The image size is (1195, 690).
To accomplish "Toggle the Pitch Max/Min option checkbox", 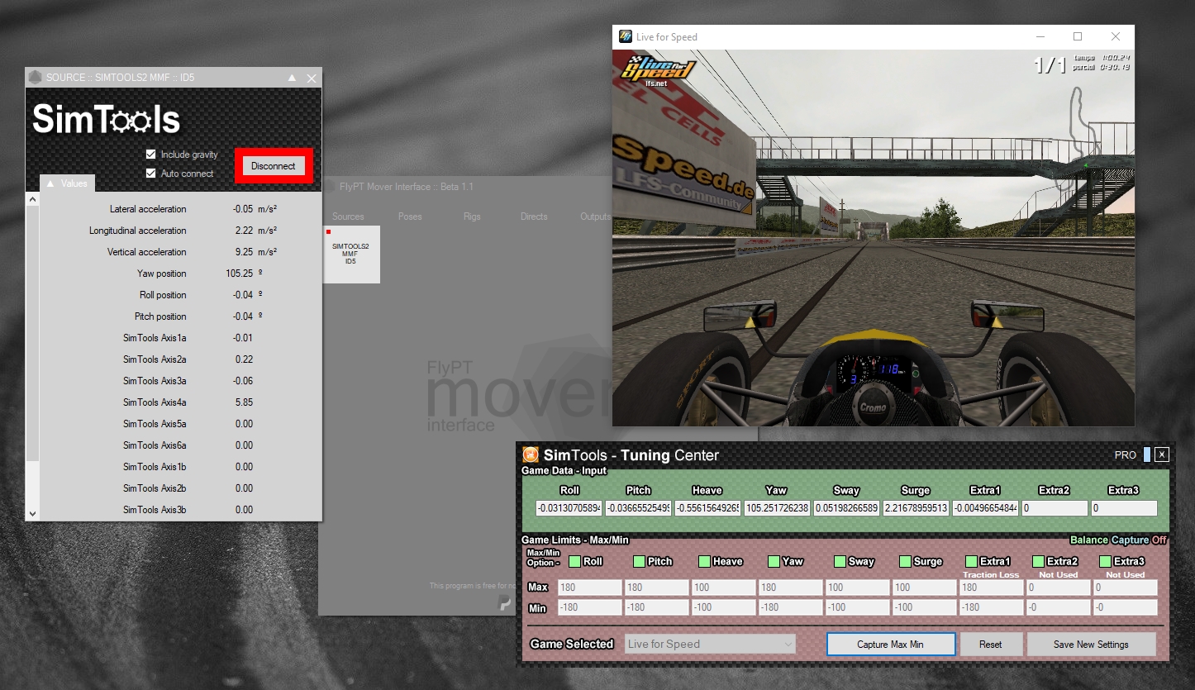I will pyautogui.click(x=639, y=561).
